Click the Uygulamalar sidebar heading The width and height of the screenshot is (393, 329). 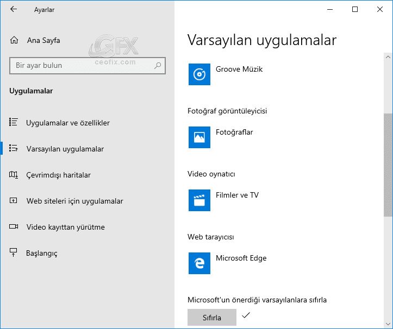click(31, 91)
